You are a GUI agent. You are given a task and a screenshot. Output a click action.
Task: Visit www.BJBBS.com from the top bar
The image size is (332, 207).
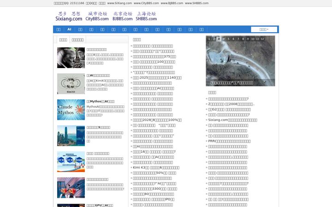[172, 3]
